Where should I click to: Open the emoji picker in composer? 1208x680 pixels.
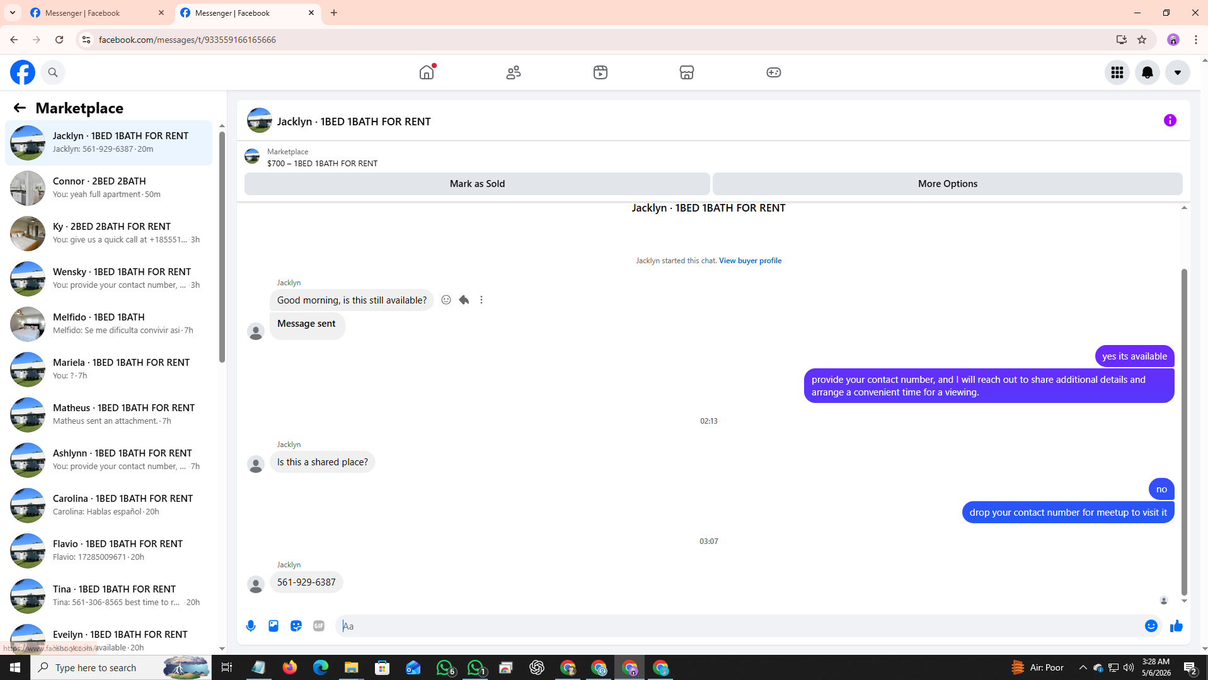coord(1151,626)
